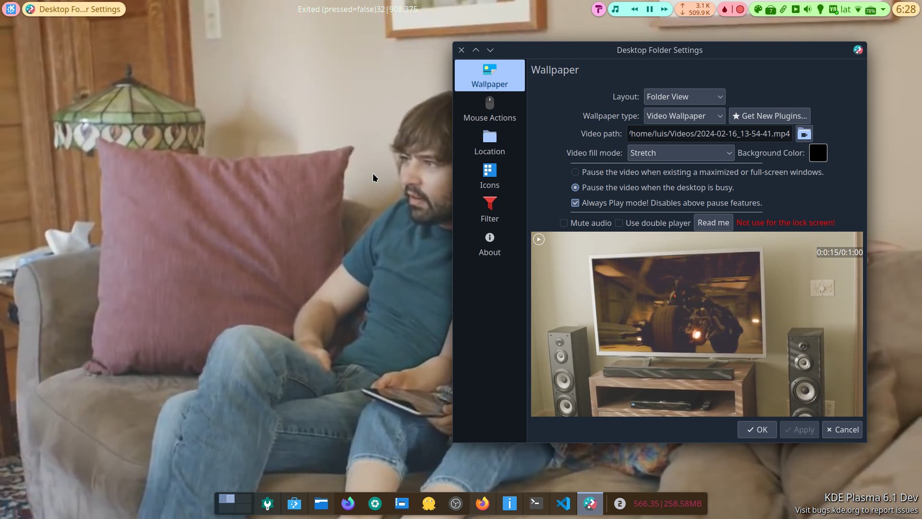This screenshot has height=519, width=922.
Task: Open the Background Color swatch
Action: click(x=818, y=153)
